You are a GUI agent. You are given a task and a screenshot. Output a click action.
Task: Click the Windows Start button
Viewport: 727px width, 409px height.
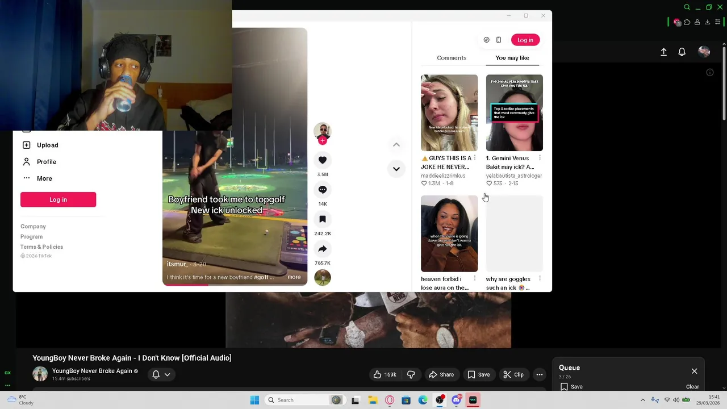pos(254,400)
